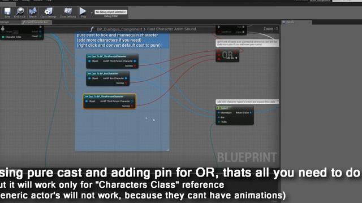
Task: Click the True exec pin on the Branch node
Action: click(243, 27)
